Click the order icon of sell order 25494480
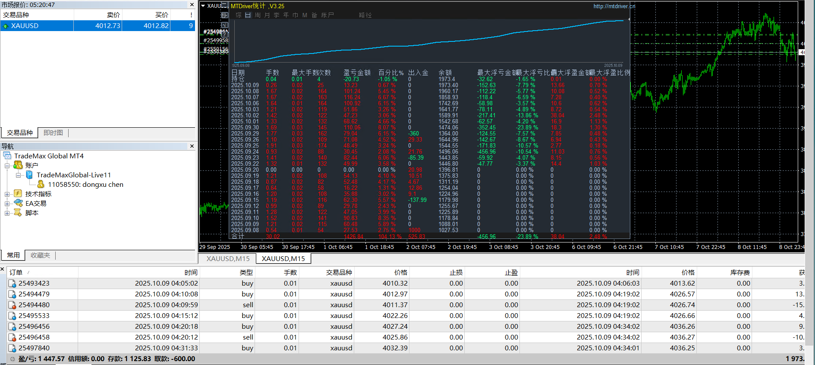This screenshot has width=815, height=365. (13, 305)
